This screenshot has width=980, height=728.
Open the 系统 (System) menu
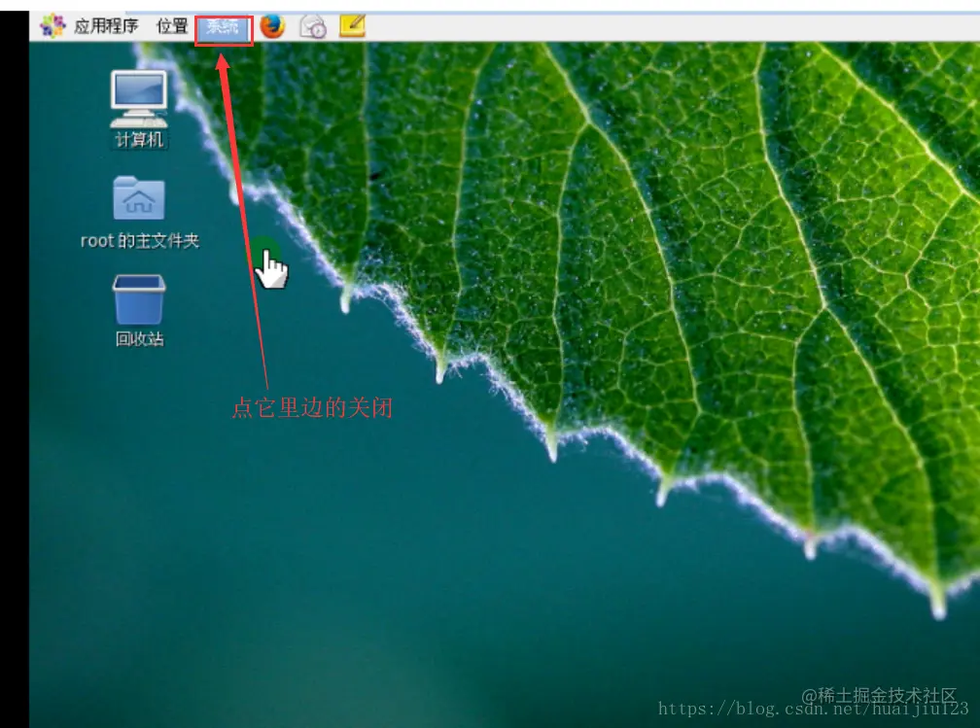click(224, 27)
